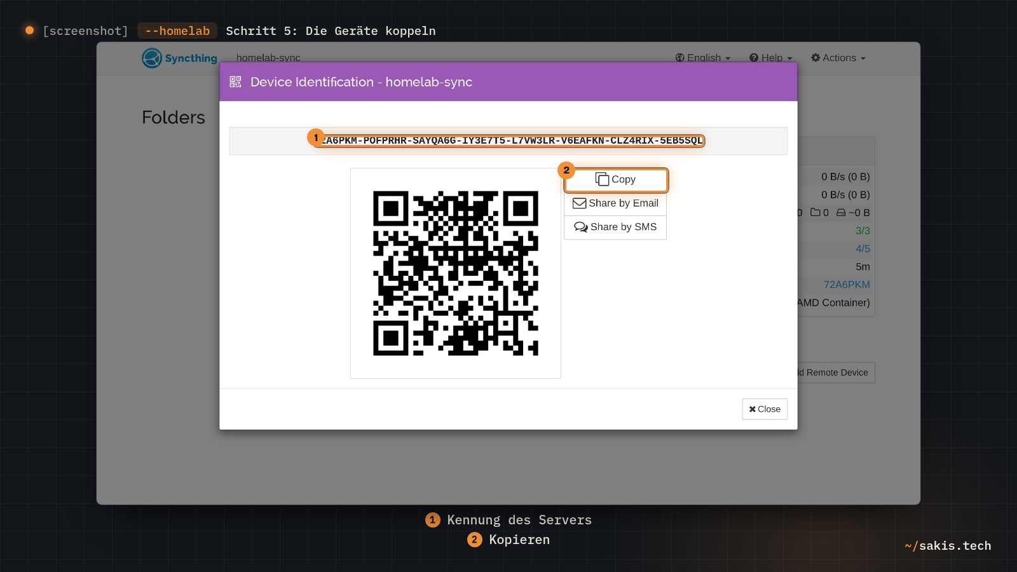Open the Actions menu

point(838,58)
